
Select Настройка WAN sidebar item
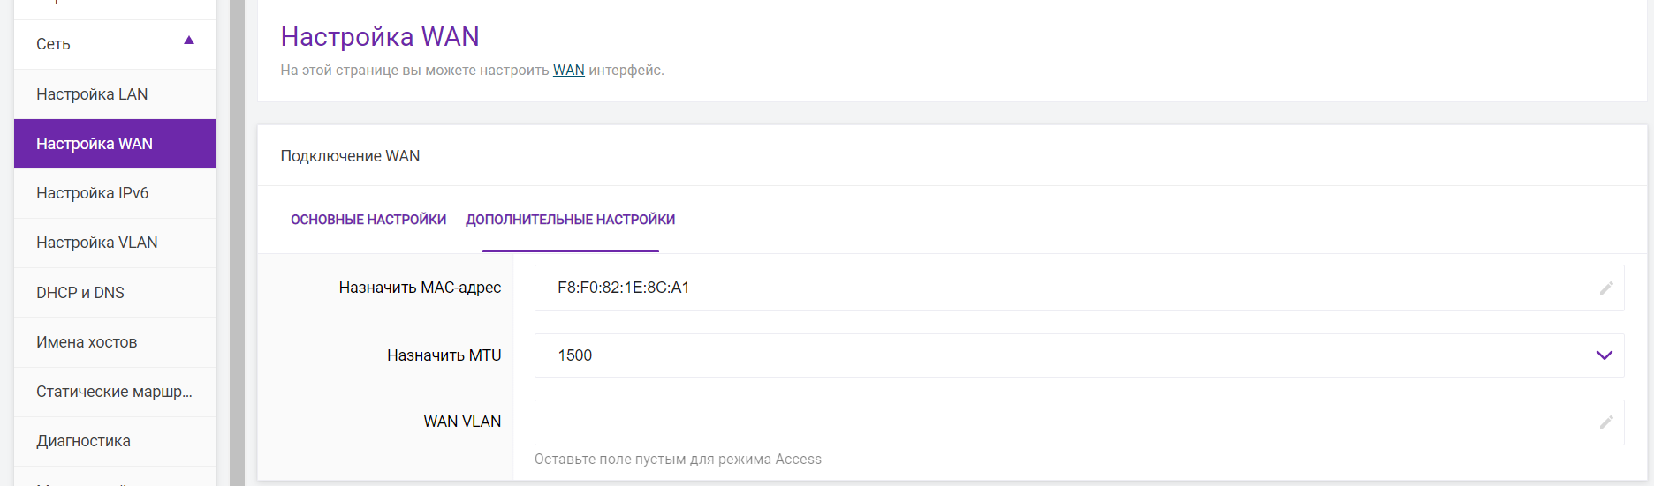pyautogui.click(x=115, y=144)
